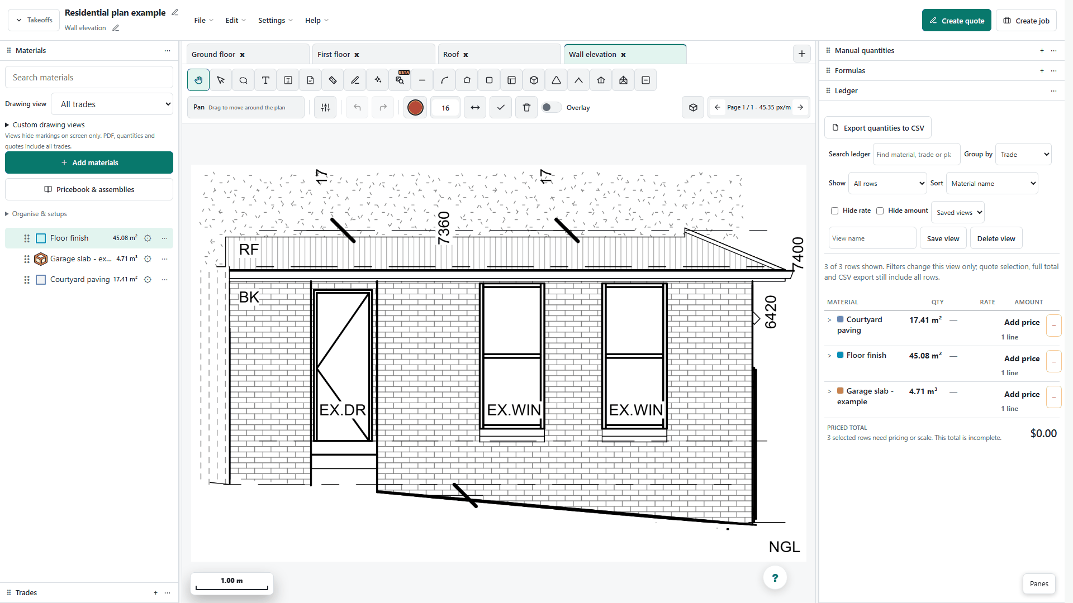Click the horizontal double-arrow scale icon

click(x=475, y=108)
